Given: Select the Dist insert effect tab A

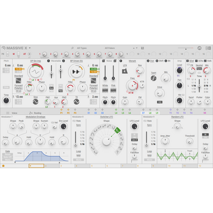Looking at the screenshot, I should click(151, 61).
